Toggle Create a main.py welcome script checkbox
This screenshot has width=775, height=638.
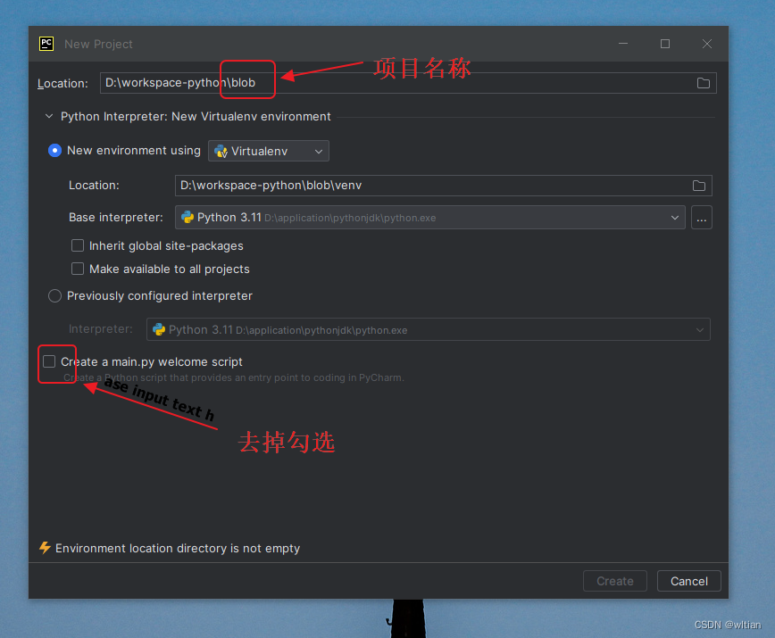point(49,361)
